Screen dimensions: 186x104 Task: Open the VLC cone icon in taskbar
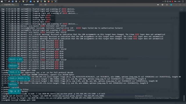click(52, 1)
